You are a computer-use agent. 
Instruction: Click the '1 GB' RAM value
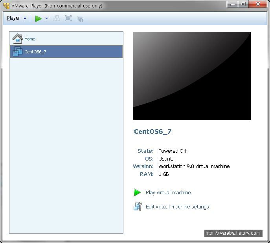(x=163, y=174)
